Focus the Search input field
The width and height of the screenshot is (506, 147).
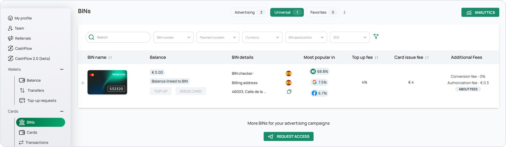[x=118, y=37]
